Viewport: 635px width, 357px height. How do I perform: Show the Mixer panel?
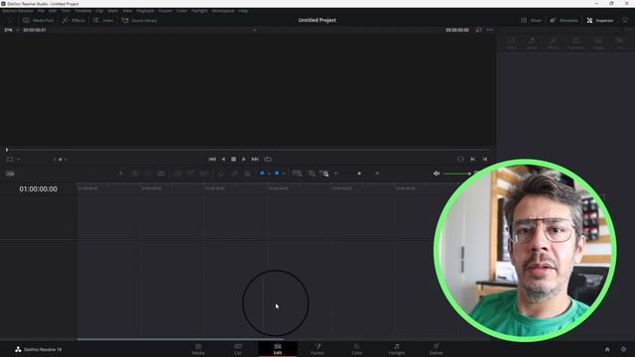tap(531, 20)
